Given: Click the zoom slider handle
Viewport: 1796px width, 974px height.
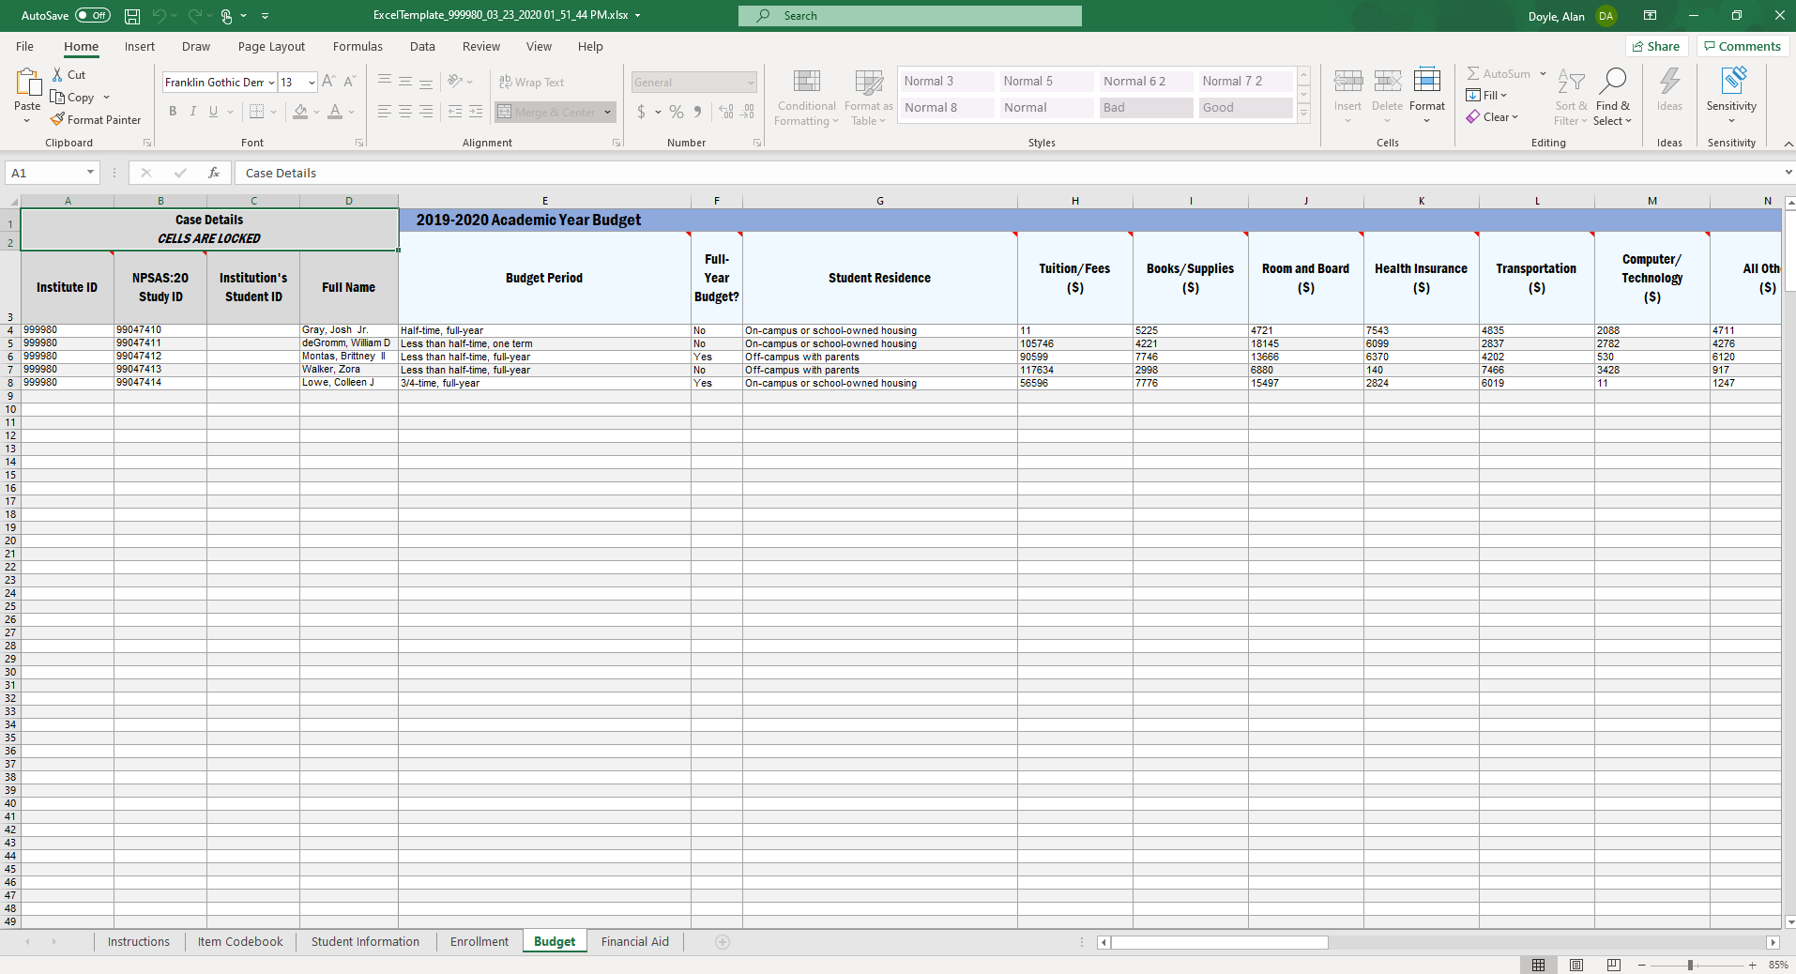Looking at the screenshot, I should pyautogui.click(x=1690, y=965).
